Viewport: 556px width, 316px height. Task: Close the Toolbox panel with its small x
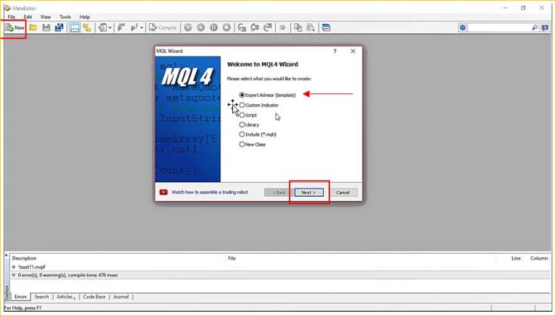[x=7, y=255]
